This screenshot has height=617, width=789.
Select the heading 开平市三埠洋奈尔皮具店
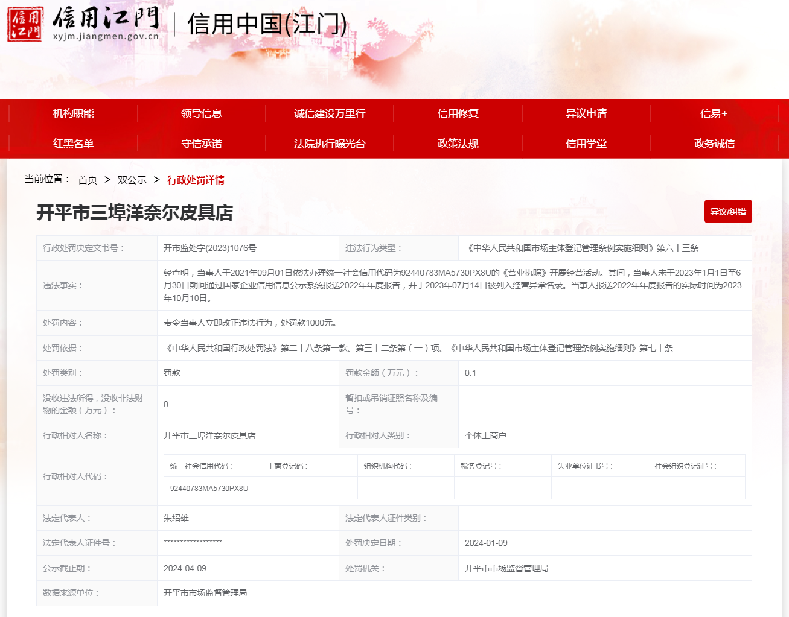pos(135,212)
